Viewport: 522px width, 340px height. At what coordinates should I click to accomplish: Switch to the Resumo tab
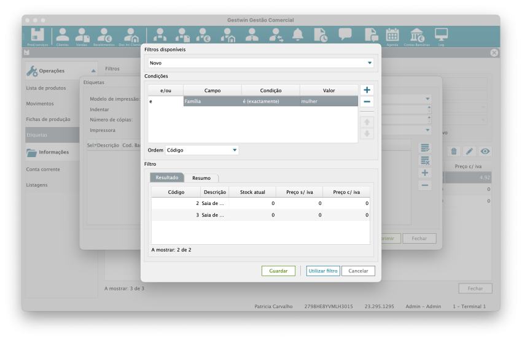click(201, 178)
